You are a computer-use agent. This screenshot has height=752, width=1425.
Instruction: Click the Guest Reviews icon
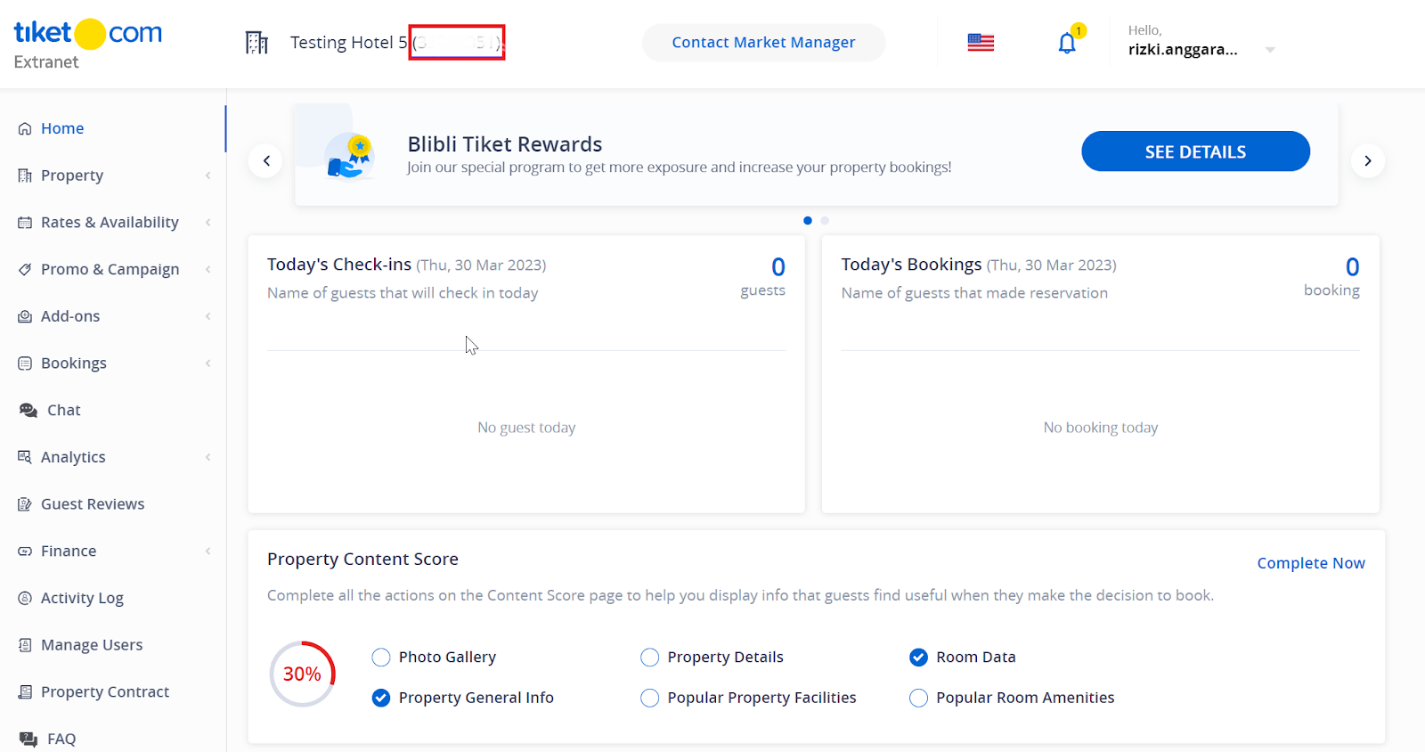pos(25,504)
